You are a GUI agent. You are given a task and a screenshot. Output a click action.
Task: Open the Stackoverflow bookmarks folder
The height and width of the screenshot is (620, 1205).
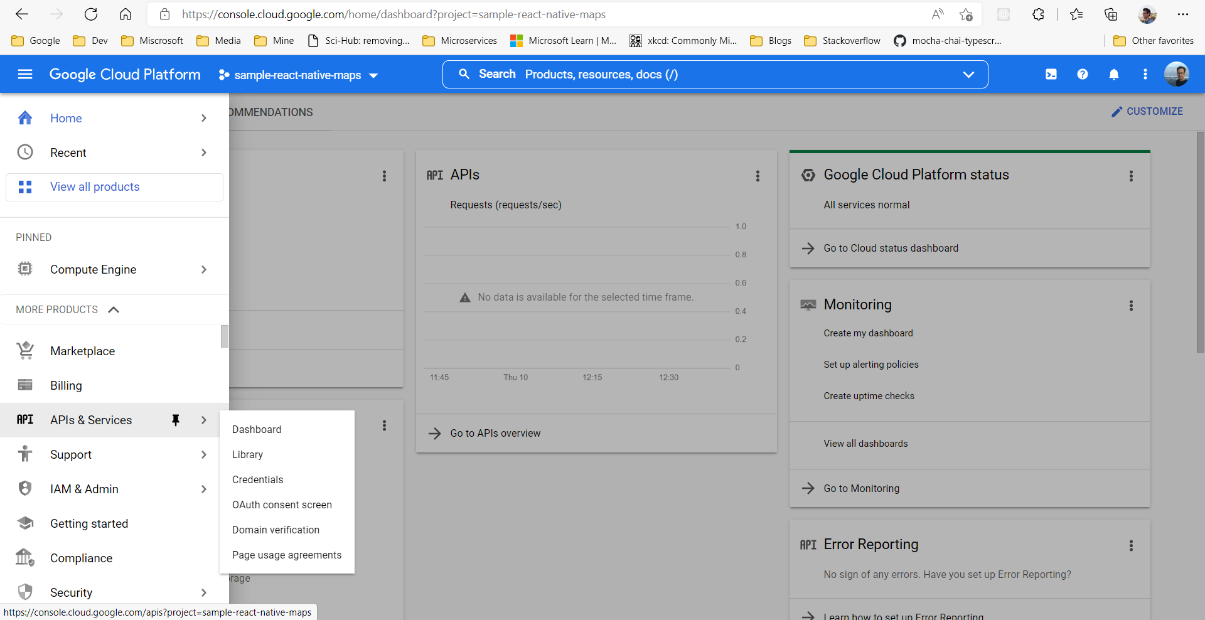[842, 41]
